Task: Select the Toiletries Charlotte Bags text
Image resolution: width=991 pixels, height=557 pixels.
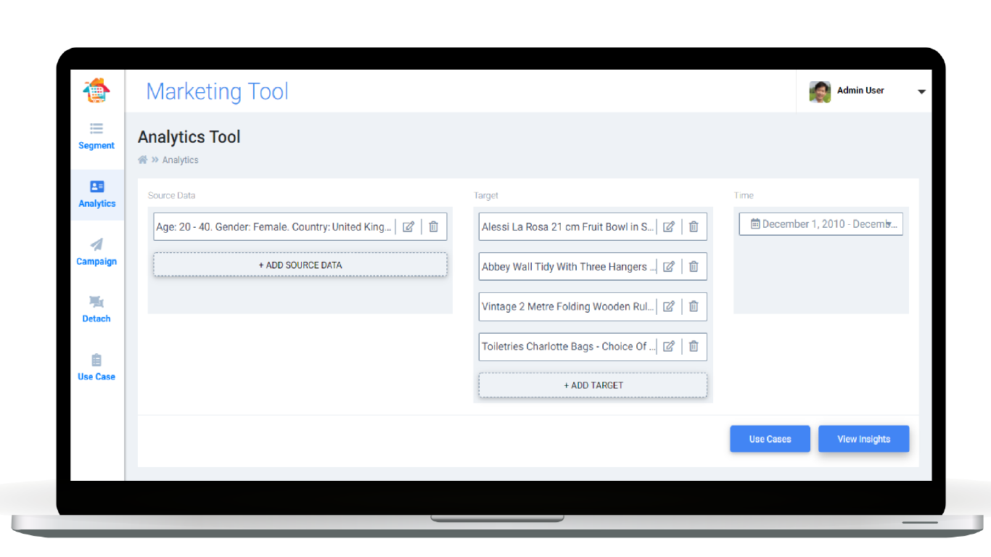Action: (568, 347)
